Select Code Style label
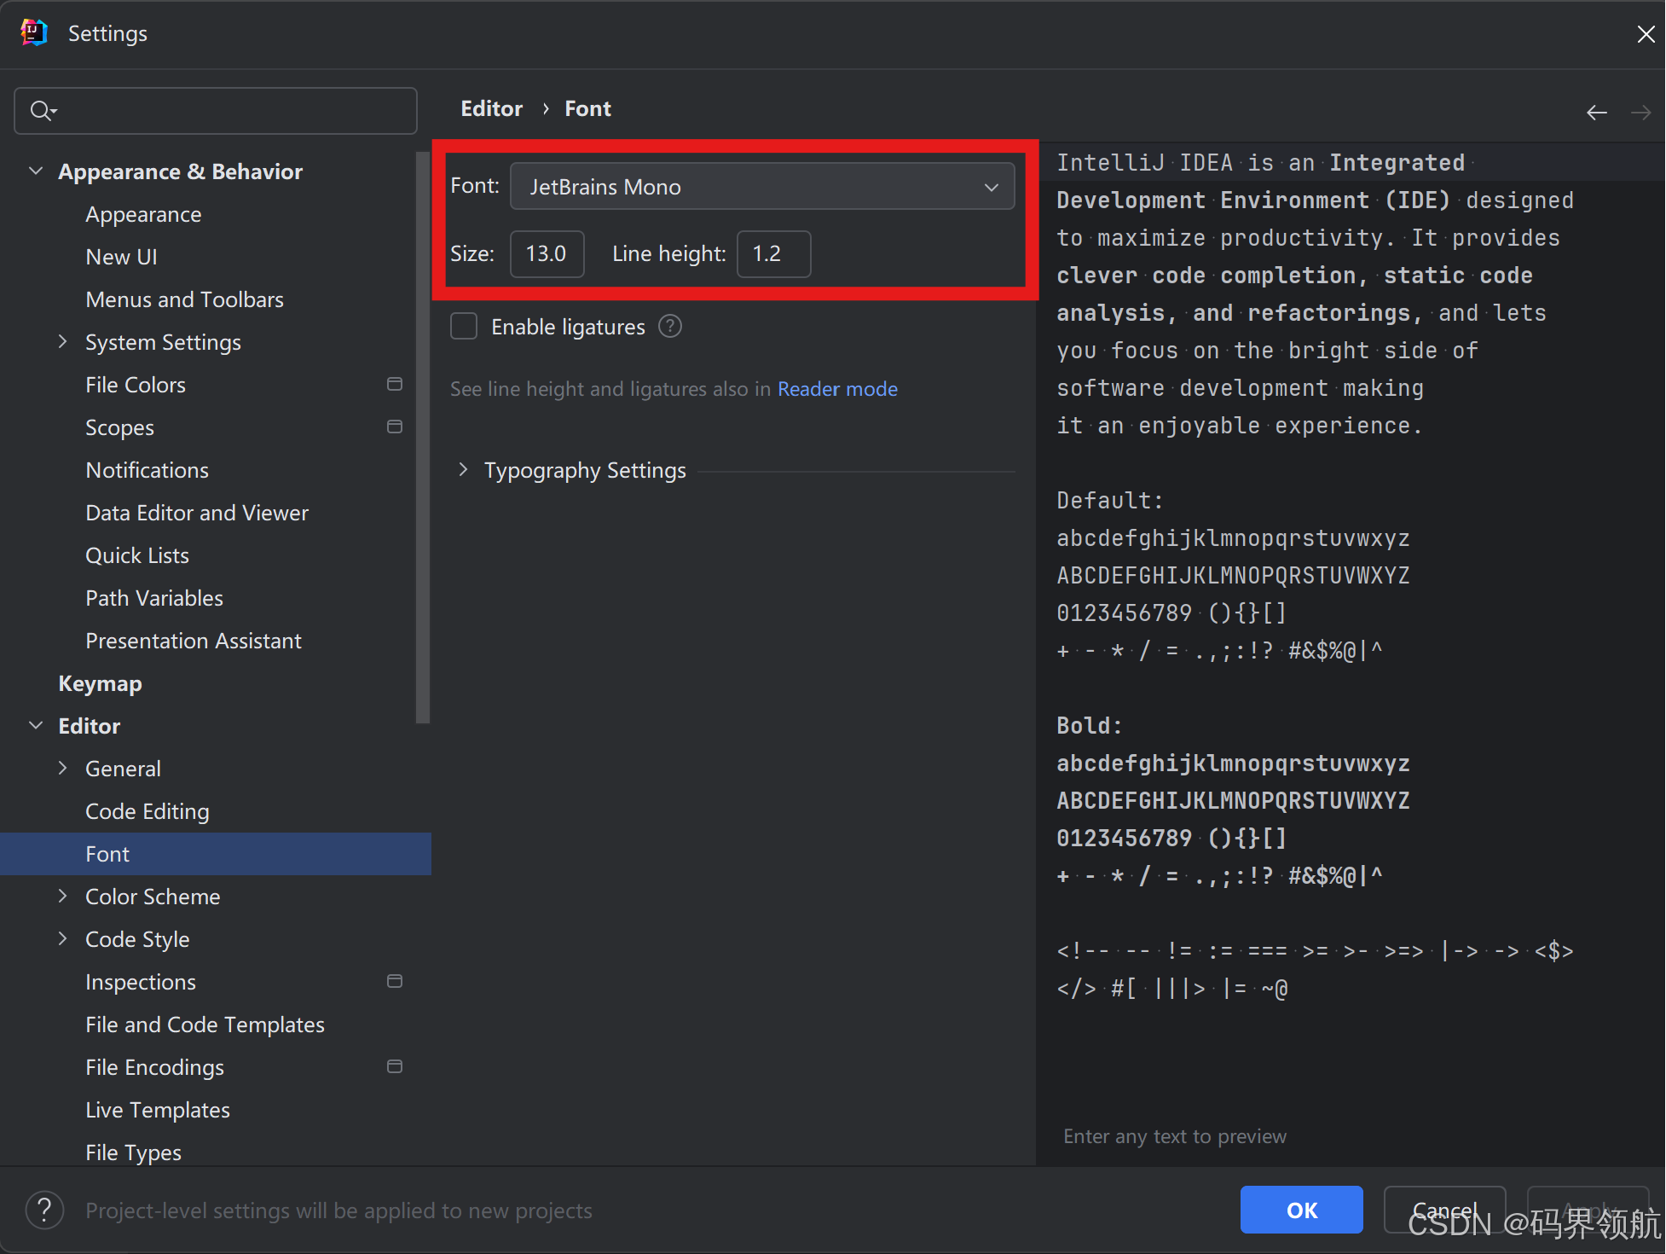The image size is (1666, 1254). click(x=137, y=939)
